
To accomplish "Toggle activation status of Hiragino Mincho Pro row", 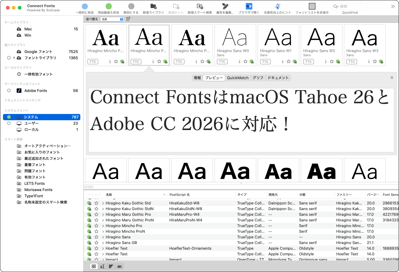I will tap(89, 226).
